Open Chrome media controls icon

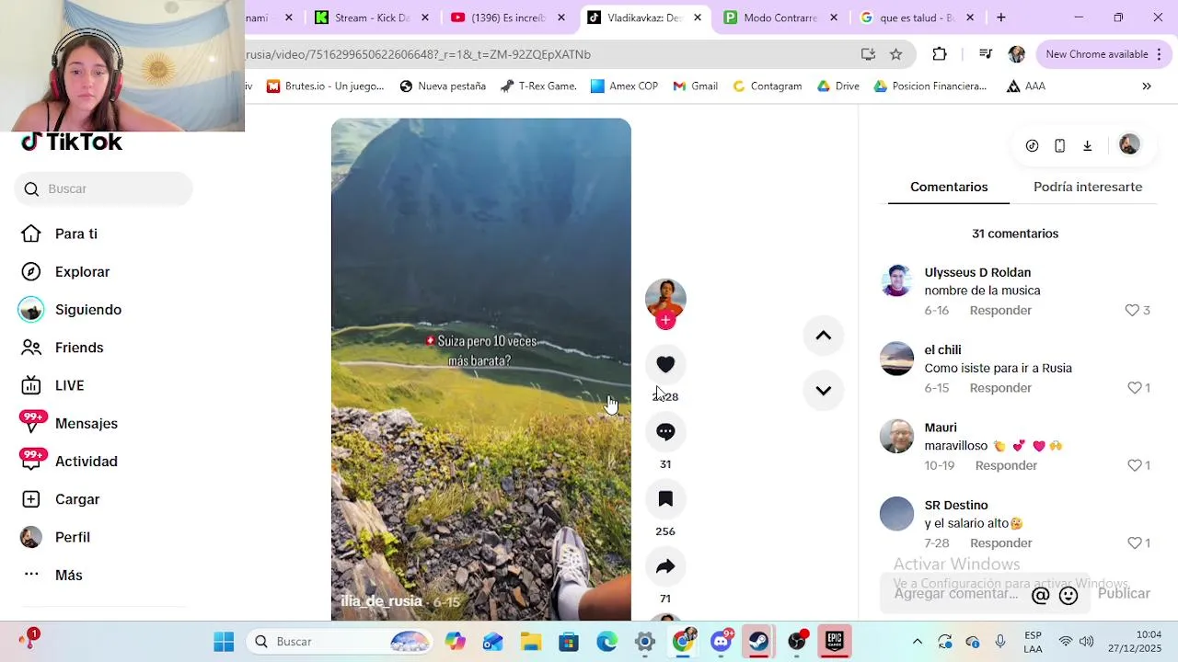[986, 54]
